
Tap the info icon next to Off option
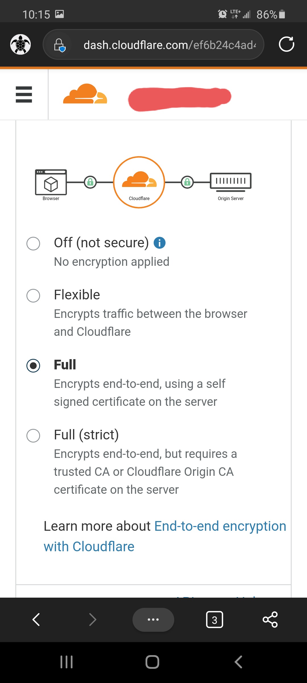point(160,243)
